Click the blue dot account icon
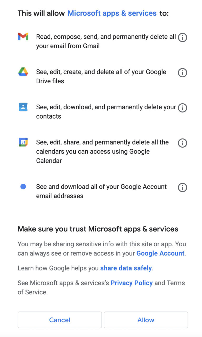The width and height of the screenshot is (202, 337). [x=23, y=186]
